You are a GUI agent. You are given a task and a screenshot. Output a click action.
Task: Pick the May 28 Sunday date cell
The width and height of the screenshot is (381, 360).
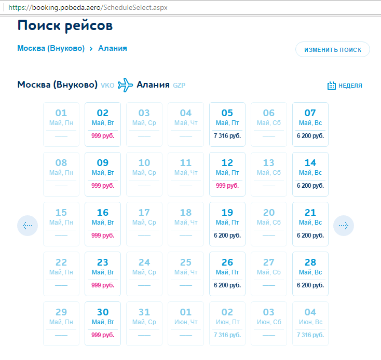tap(310, 274)
